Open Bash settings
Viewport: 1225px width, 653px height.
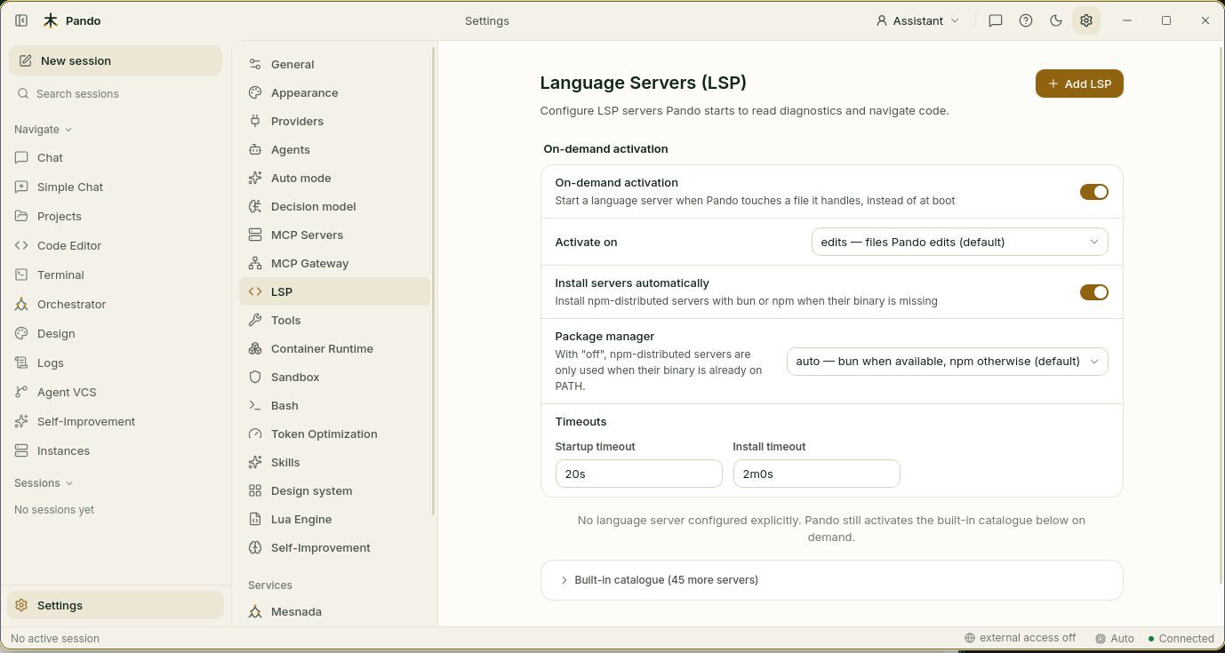334,405
